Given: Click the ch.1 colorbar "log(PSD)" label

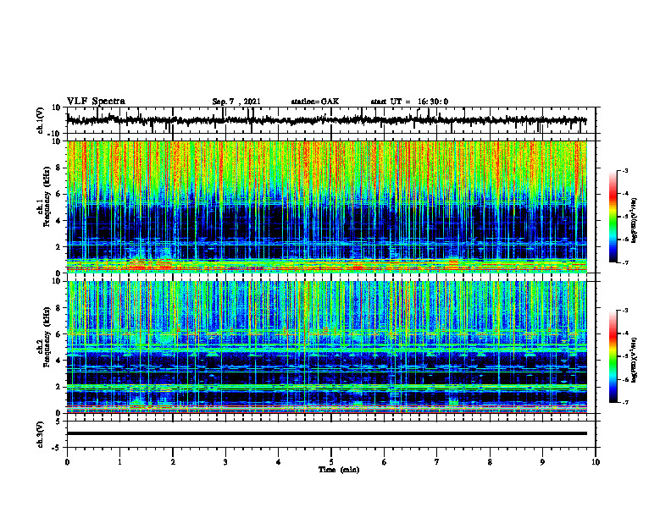Looking at the screenshot, I should tap(635, 221).
